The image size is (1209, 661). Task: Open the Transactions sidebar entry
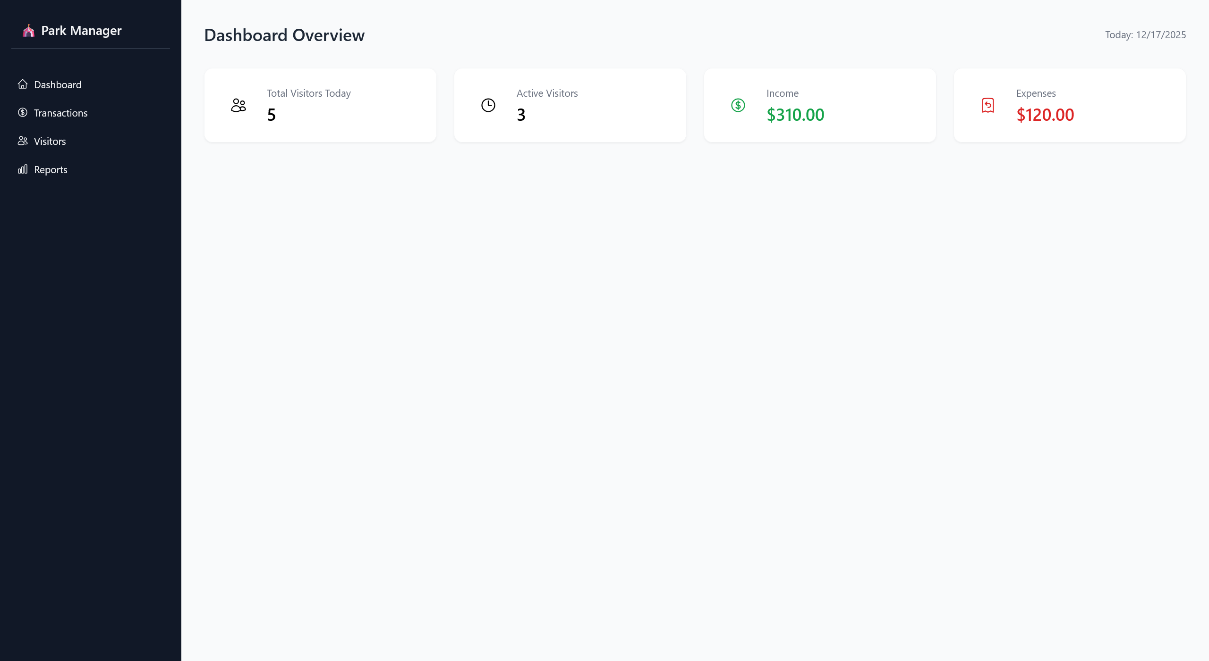(x=60, y=113)
